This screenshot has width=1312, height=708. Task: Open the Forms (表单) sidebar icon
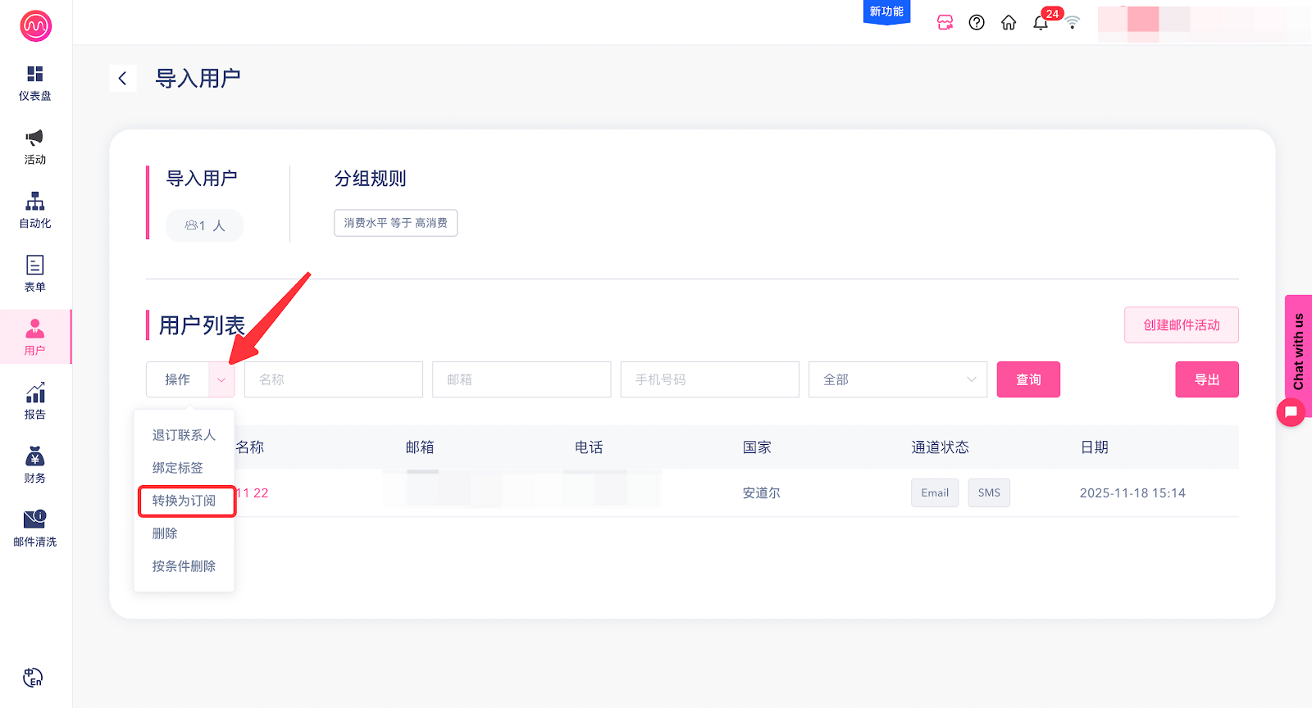pos(35,274)
